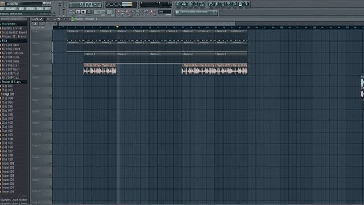Image resolution: width=364 pixels, height=205 pixels.
Task: Select 'Kick 001 Basic' sample
Action: (10, 45)
